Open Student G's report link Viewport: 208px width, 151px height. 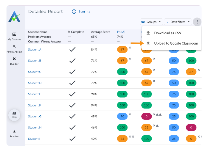coord(35,117)
